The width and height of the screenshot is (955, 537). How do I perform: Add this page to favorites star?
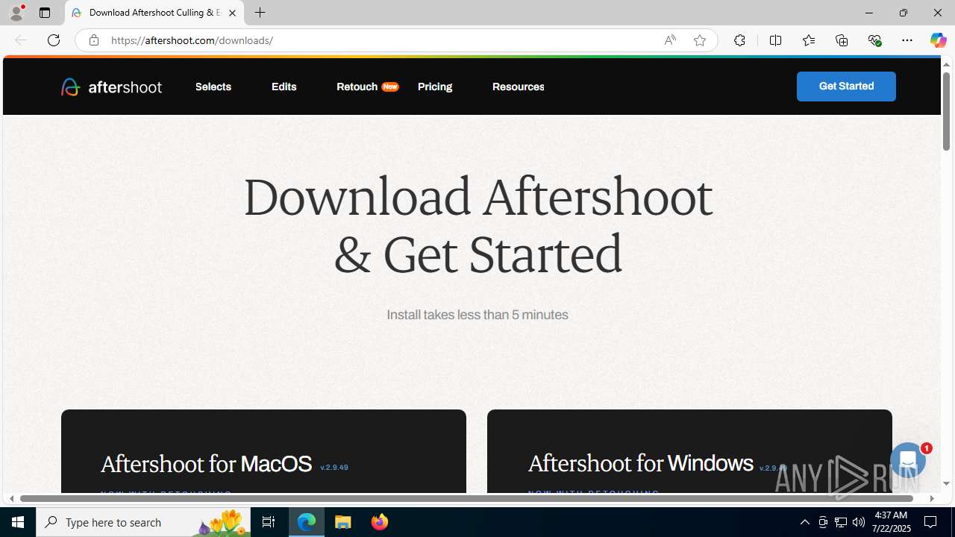coord(700,40)
